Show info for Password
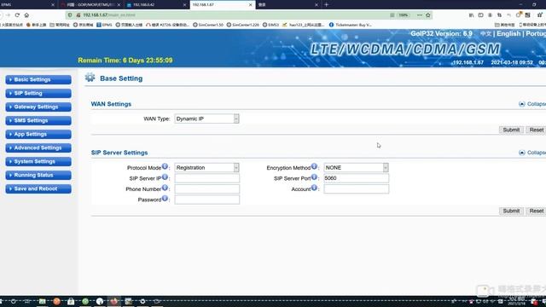This screenshot has height=307, width=546. tap(165, 199)
